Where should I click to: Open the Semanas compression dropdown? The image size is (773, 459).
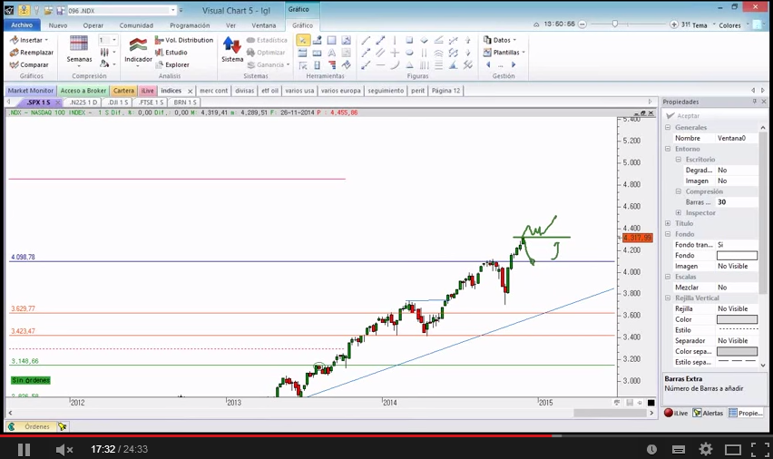point(79,52)
